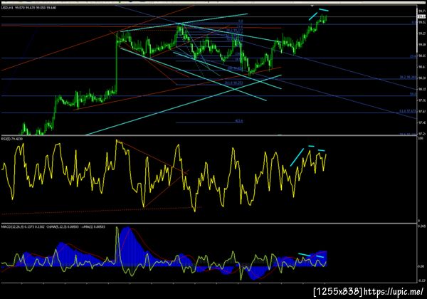Screen dimensions: 427x299
Task: Click the chart shift triangle marker at top
Action: [x=312, y=6]
